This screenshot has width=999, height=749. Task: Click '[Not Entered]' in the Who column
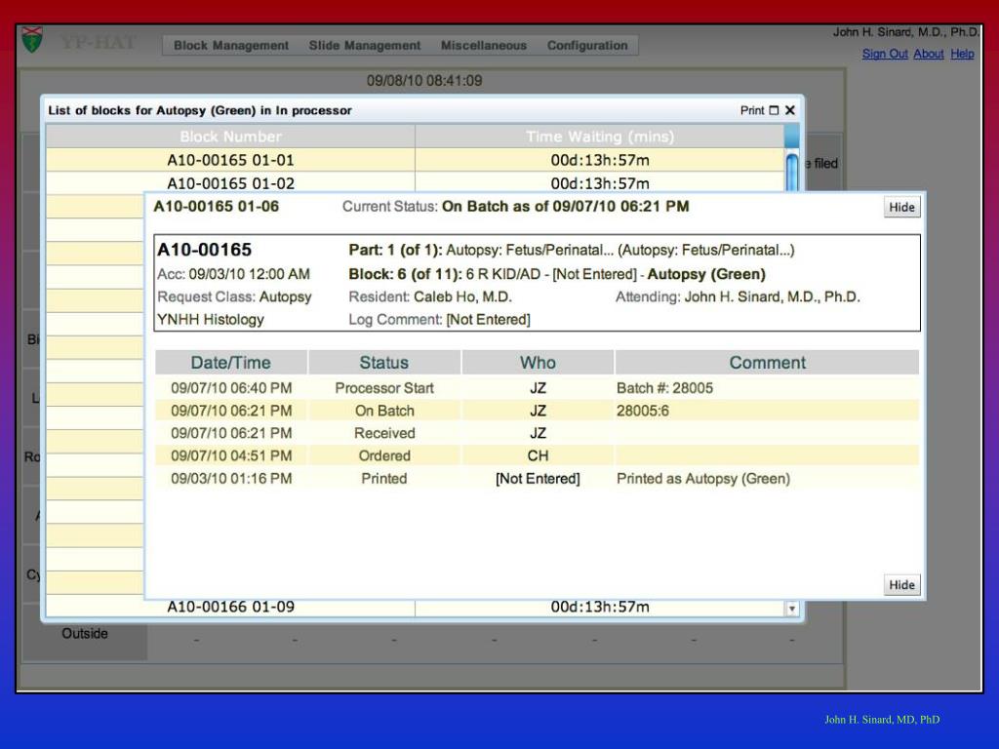pyautogui.click(x=538, y=478)
